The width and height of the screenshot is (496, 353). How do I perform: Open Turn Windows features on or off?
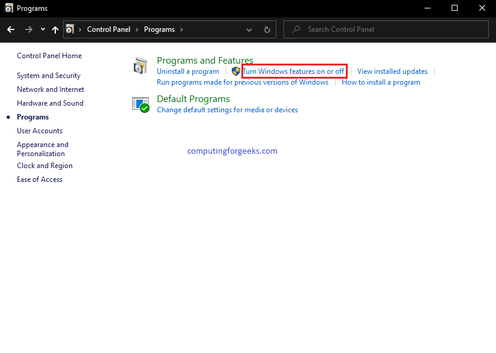293,71
